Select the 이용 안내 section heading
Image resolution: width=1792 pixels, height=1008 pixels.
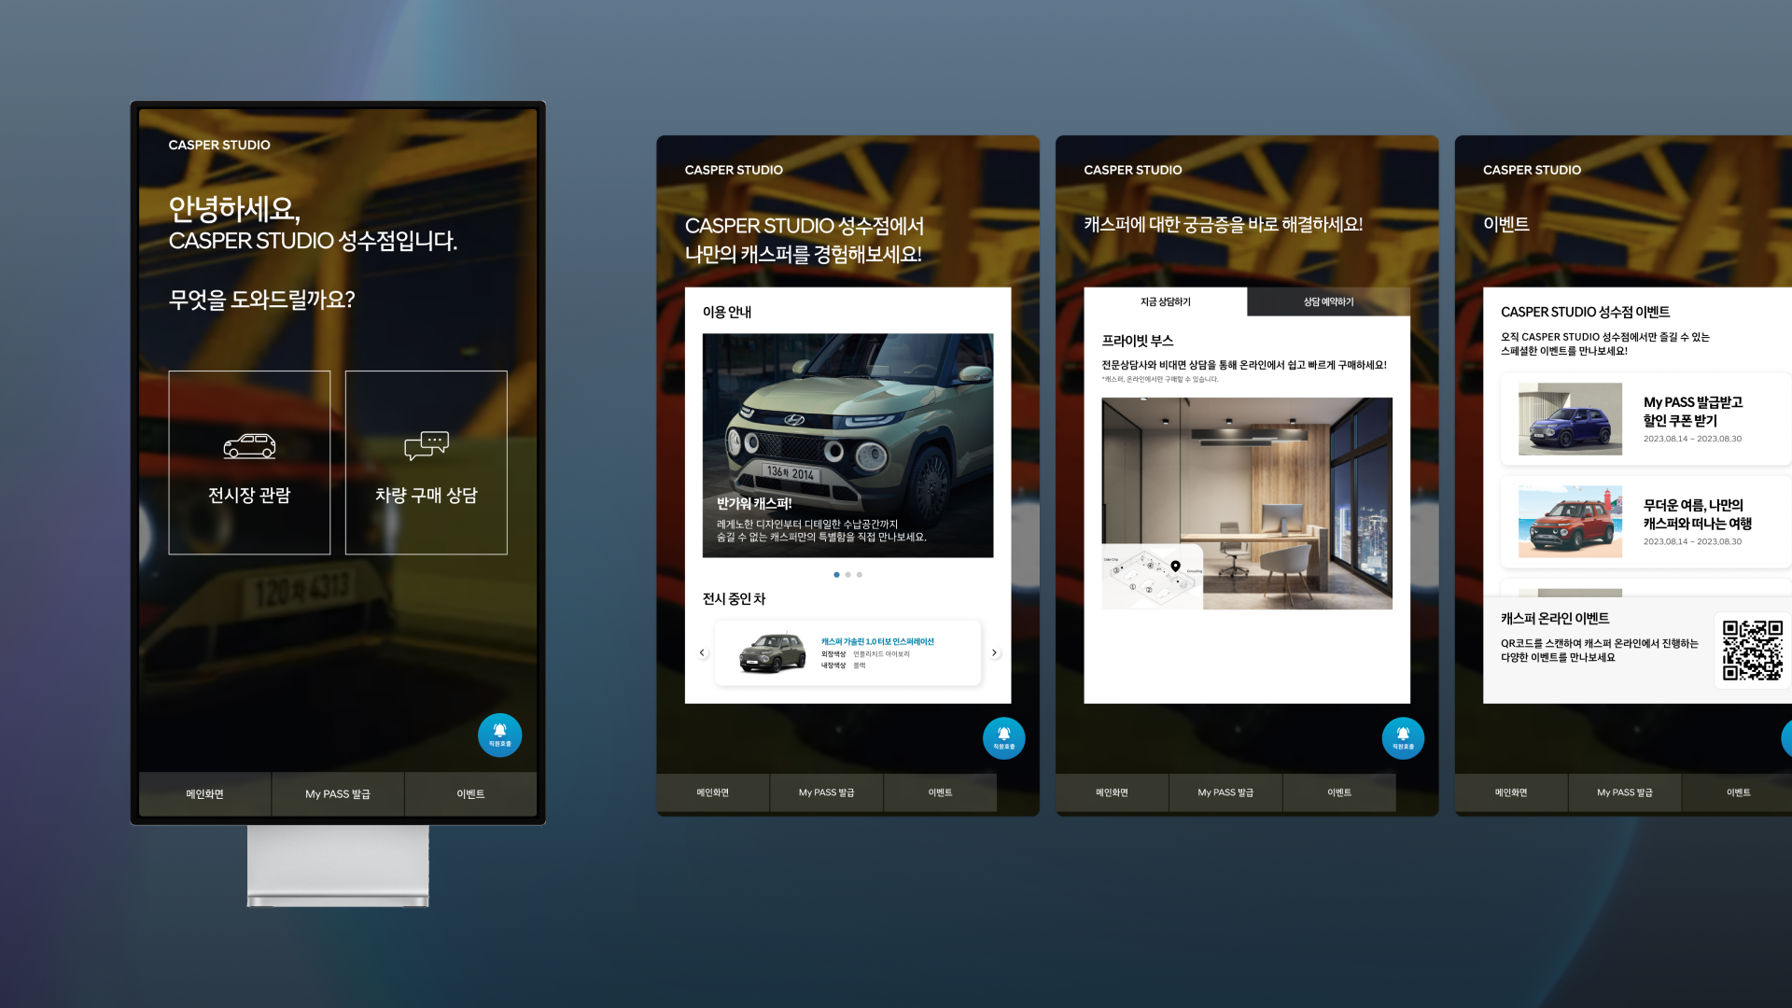point(727,312)
